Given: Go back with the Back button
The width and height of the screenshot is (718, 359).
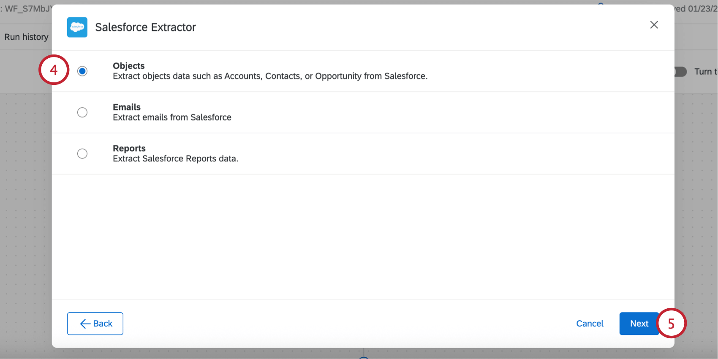Looking at the screenshot, I should (x=95, y=324).
